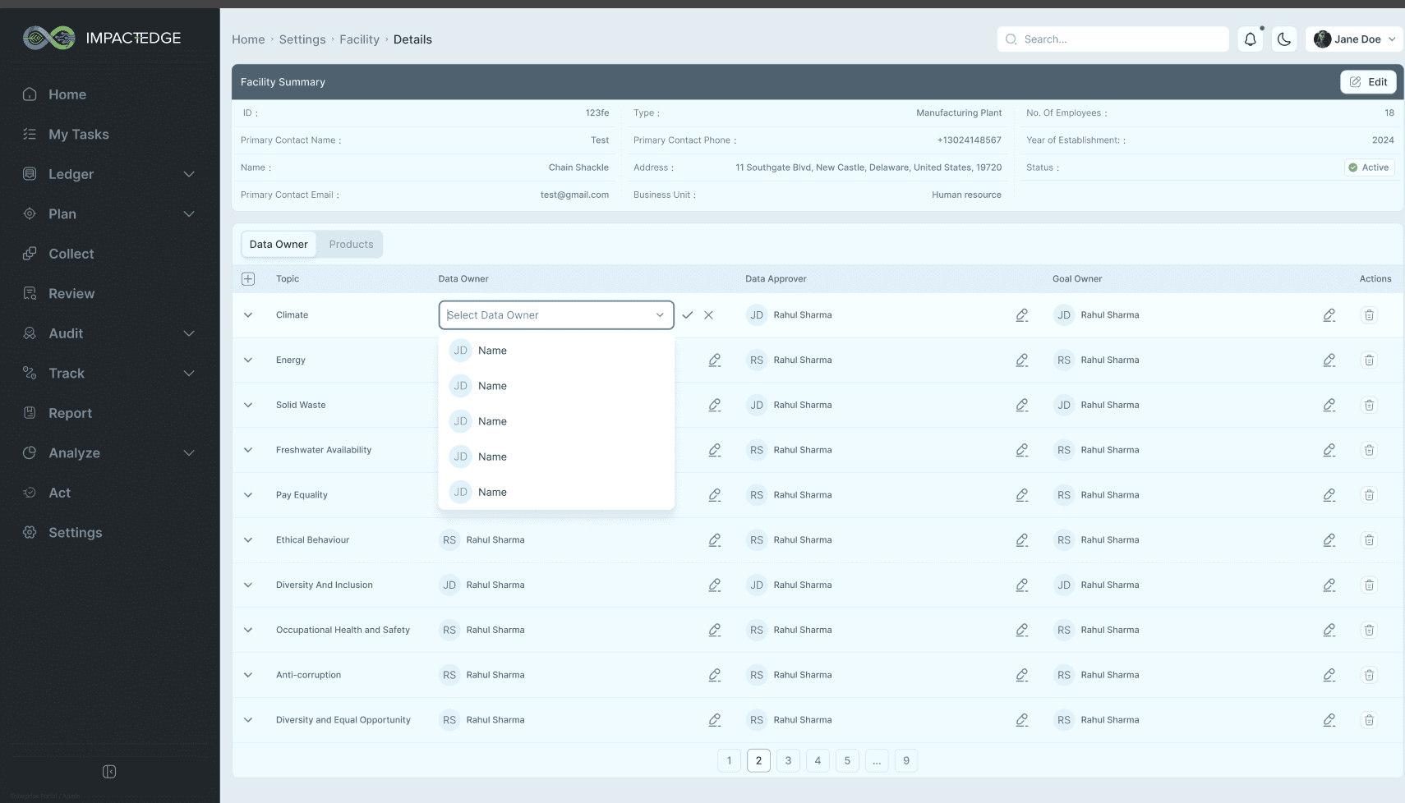Click Facility in the breadcrumb
This screenshot has height=803, width=1405.
coord(359,39)
